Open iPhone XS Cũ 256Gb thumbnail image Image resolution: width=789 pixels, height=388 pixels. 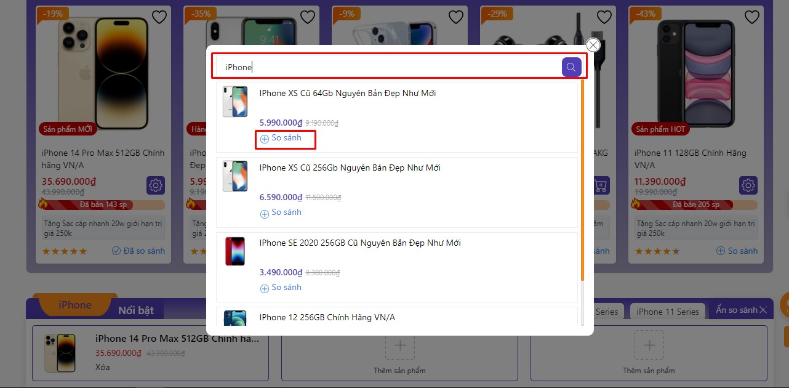pos(235,176)
